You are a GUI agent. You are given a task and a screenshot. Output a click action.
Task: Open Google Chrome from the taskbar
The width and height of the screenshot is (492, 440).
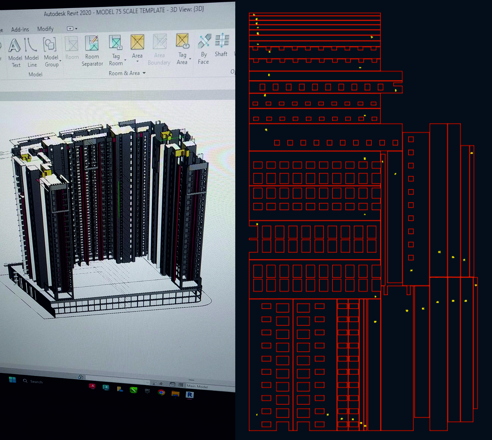162,392
